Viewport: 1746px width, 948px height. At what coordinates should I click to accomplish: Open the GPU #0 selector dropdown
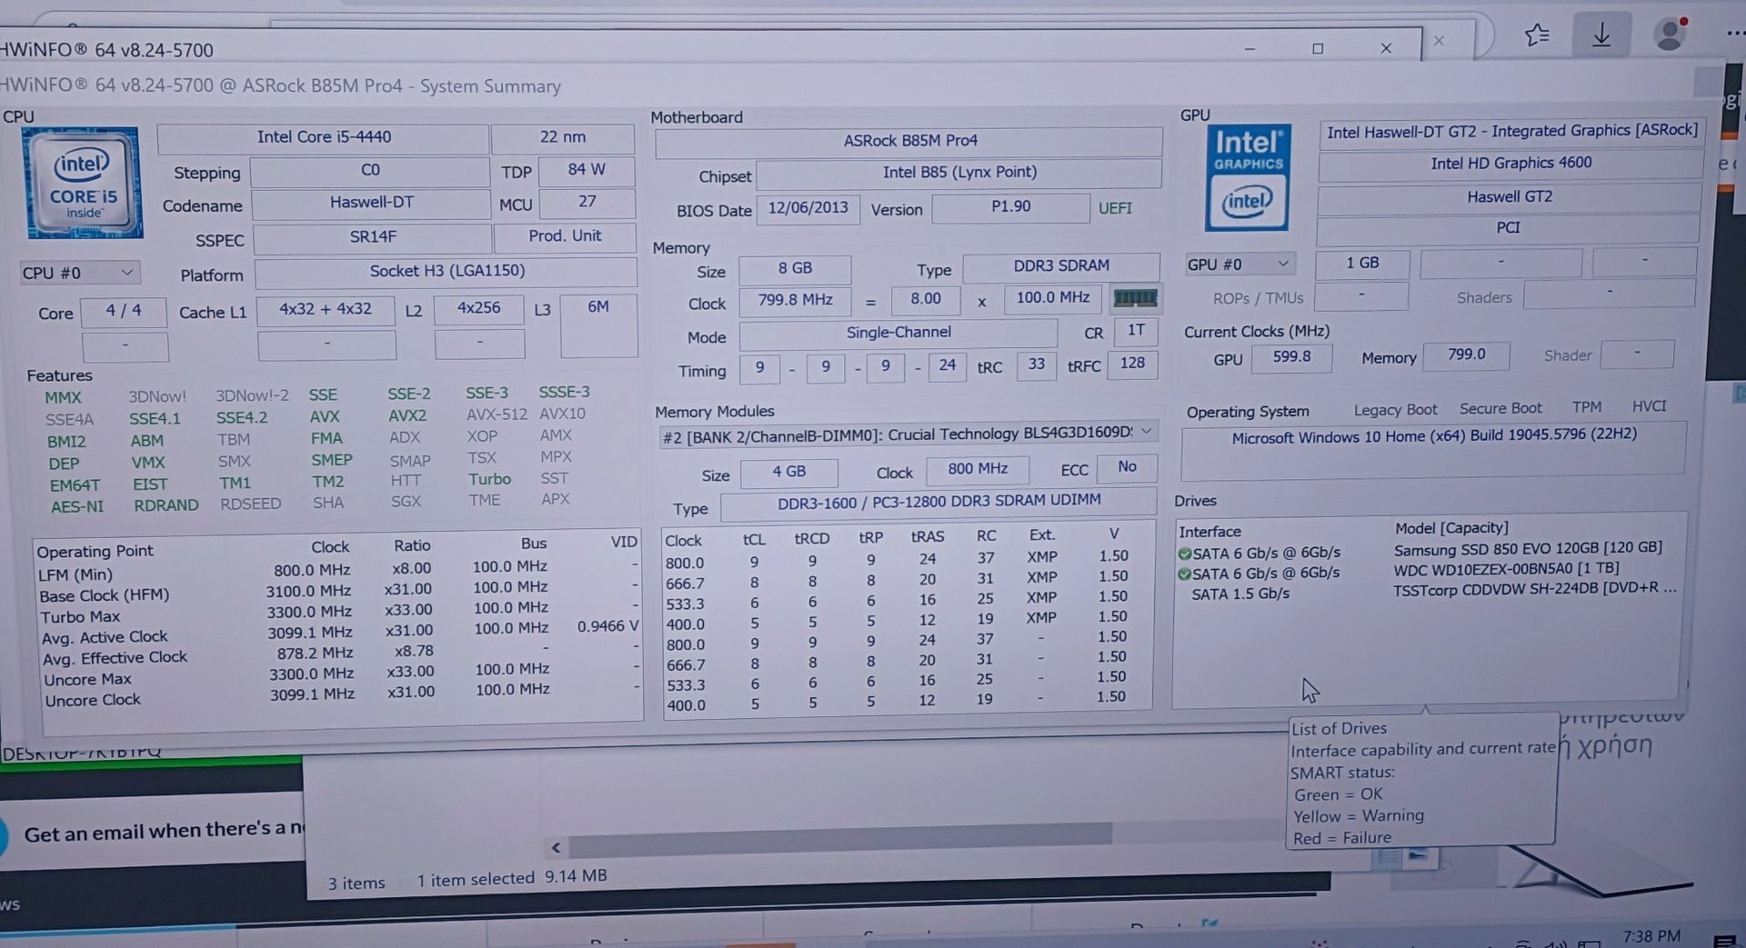tap(1239, 264)
